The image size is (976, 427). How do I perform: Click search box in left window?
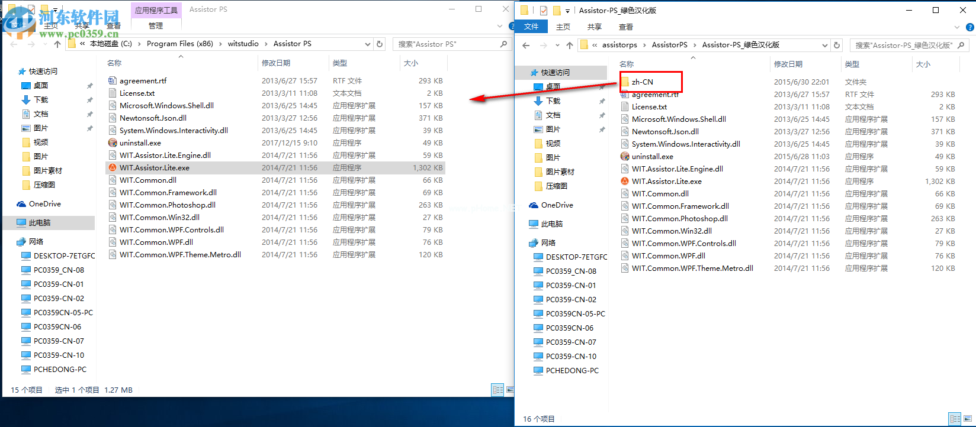point(453,44)
